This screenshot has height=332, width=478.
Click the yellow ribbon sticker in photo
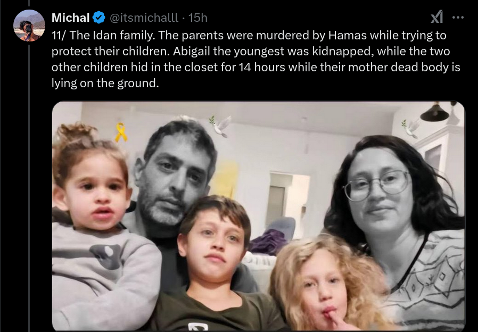[121, 132]
